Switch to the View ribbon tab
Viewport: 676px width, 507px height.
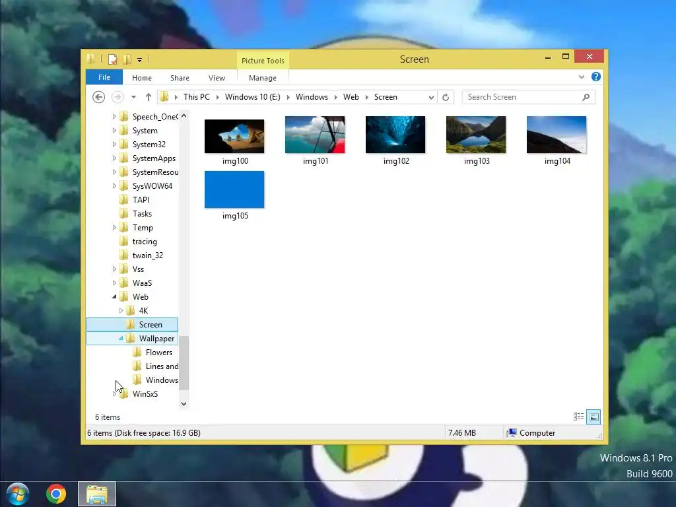(217, 78)
